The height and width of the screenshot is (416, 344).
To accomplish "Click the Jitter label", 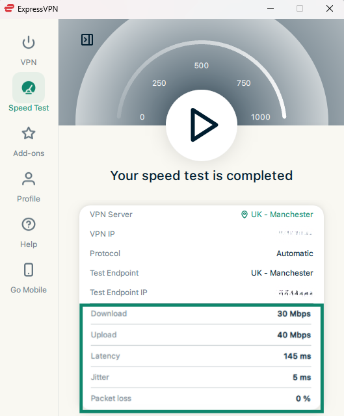I will [99, 377].
